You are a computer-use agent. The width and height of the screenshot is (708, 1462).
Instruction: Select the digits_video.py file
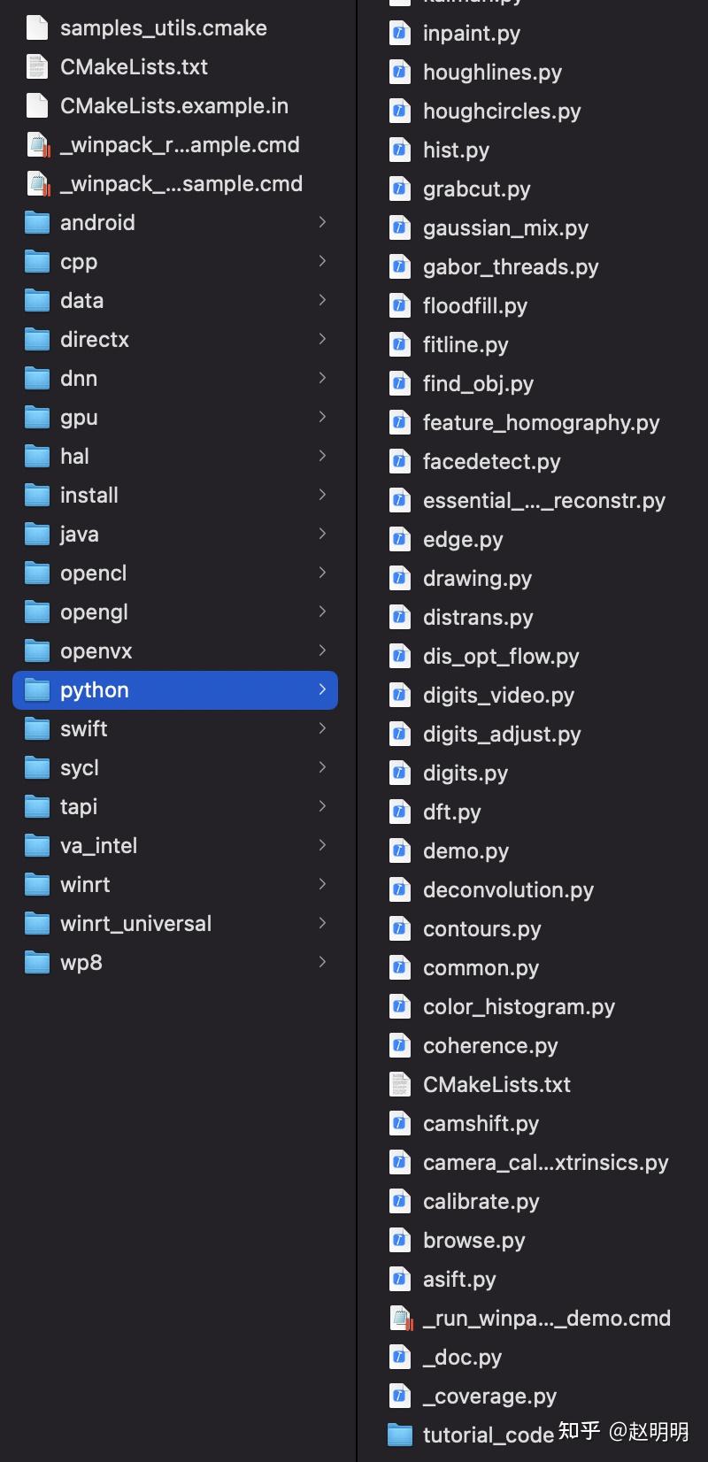[498, 695]
